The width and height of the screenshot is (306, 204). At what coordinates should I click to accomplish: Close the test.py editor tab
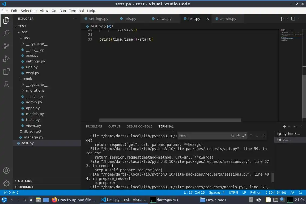coord(208,19)
